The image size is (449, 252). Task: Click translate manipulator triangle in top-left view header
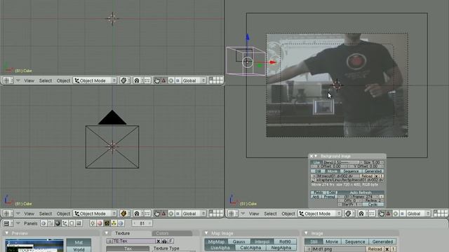(163, 80)
